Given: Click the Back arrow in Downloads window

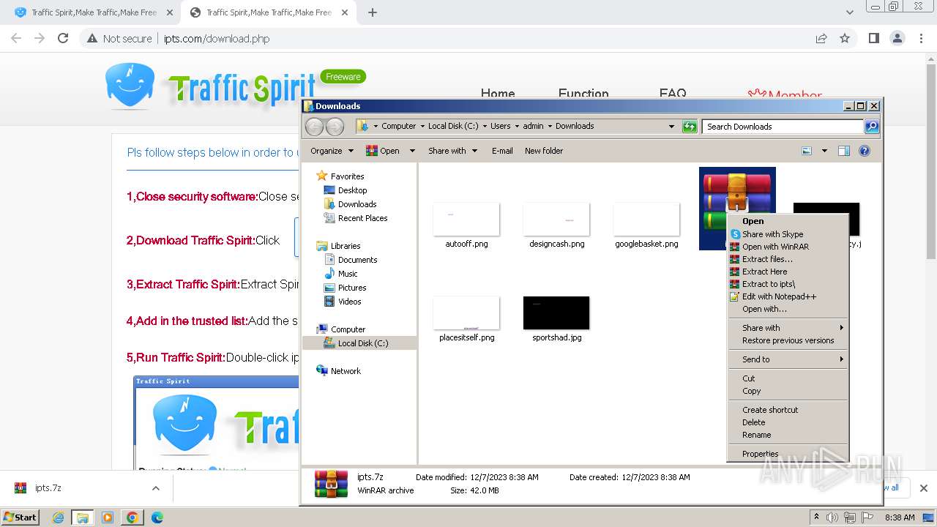Looking at the screenshot, I should click(314, 127).
